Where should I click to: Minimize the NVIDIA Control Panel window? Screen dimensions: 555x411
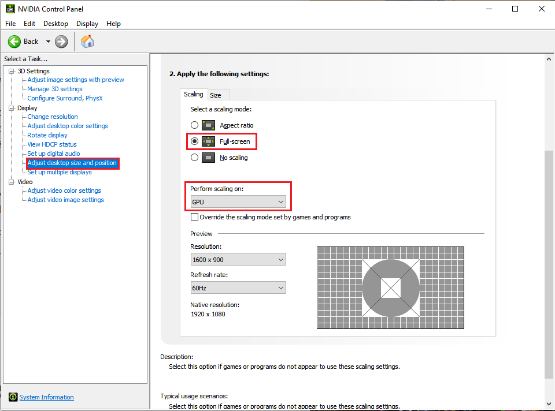click(x=489, y=9)
